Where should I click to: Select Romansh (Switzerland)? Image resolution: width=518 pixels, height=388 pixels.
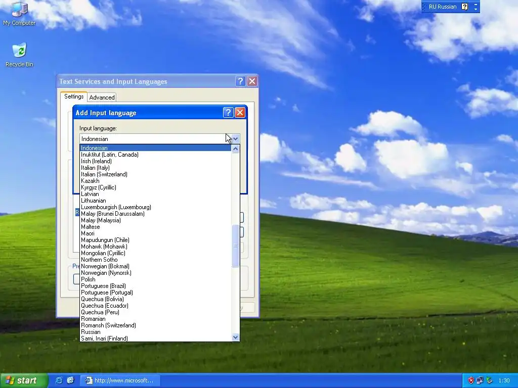[x=156, y=325]
